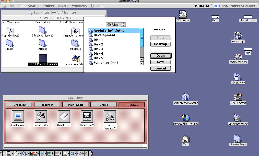Select the Browse the Internet icon
The height and width of the screenshot is (156, 259).
pyautogui.click(x=185, y=118)
